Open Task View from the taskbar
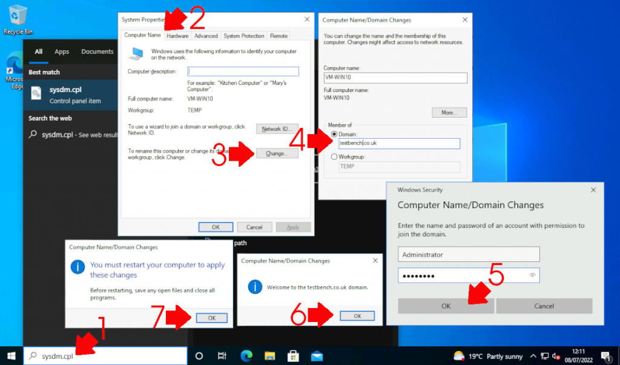The image size is (620, 365). 222,356
